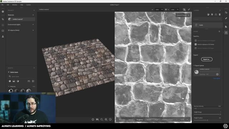Adjust the Height Range slider

[x=208, y=114]
